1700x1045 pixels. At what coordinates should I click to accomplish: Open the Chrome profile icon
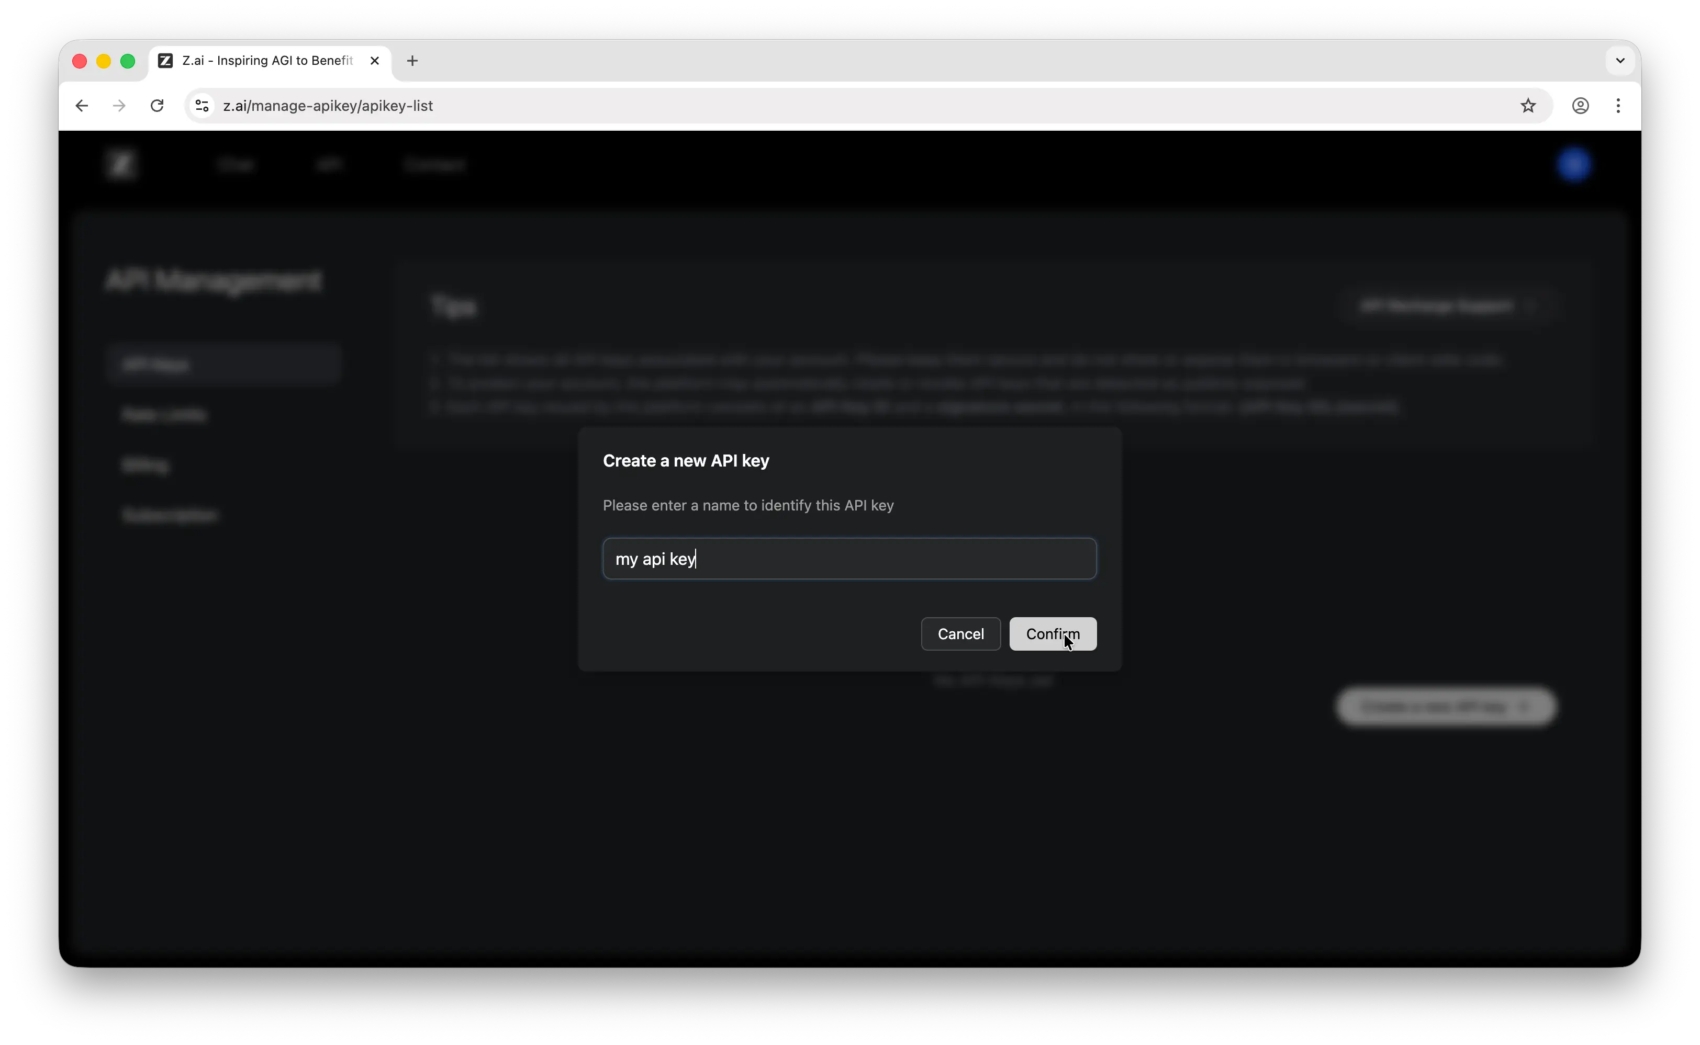pos(1581,106)
